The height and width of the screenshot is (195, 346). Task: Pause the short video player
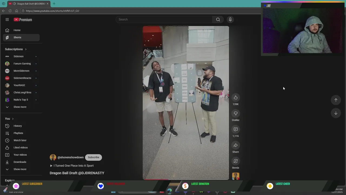click(x=186, y=103)
